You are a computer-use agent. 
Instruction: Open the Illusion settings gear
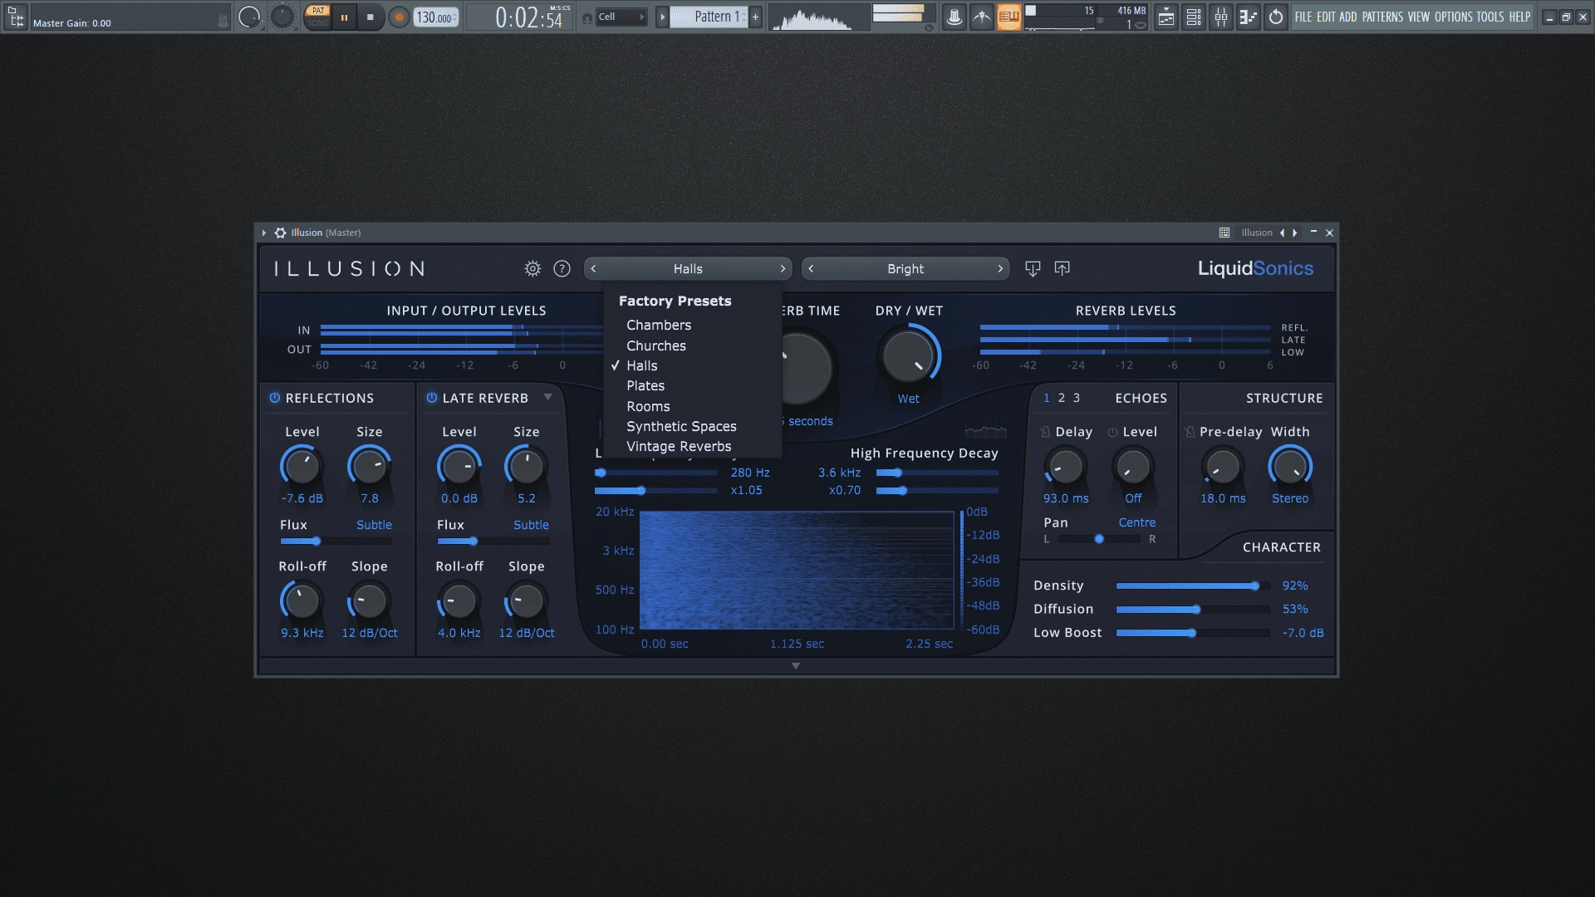pyautogui.click(x=532, y=268)
